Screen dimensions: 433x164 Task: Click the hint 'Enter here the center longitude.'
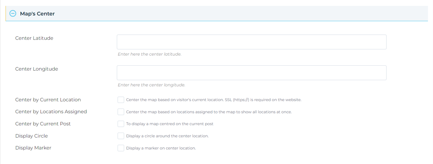tap(151, 85)
